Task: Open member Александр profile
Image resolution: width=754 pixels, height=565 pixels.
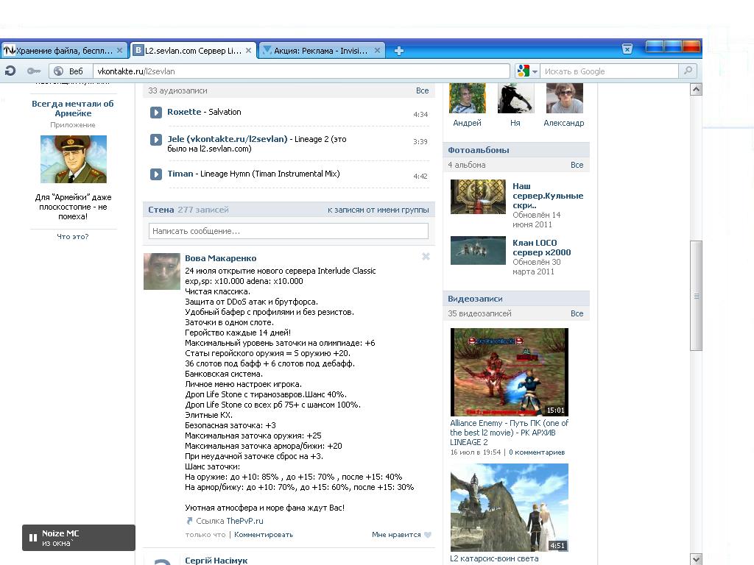Action: (563, 123)
